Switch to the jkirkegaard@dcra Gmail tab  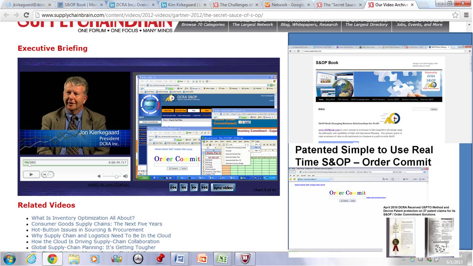click(x=28, y=5)
